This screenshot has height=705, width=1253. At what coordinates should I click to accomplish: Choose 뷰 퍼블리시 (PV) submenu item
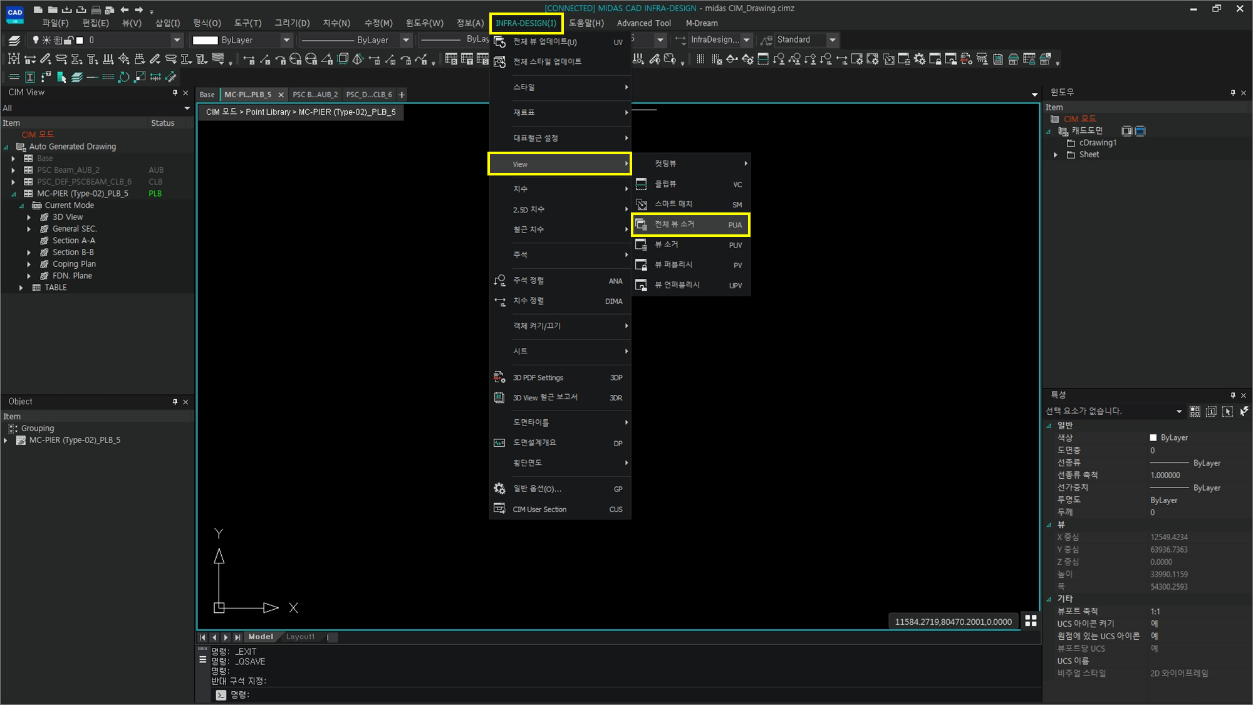(690, 265)
